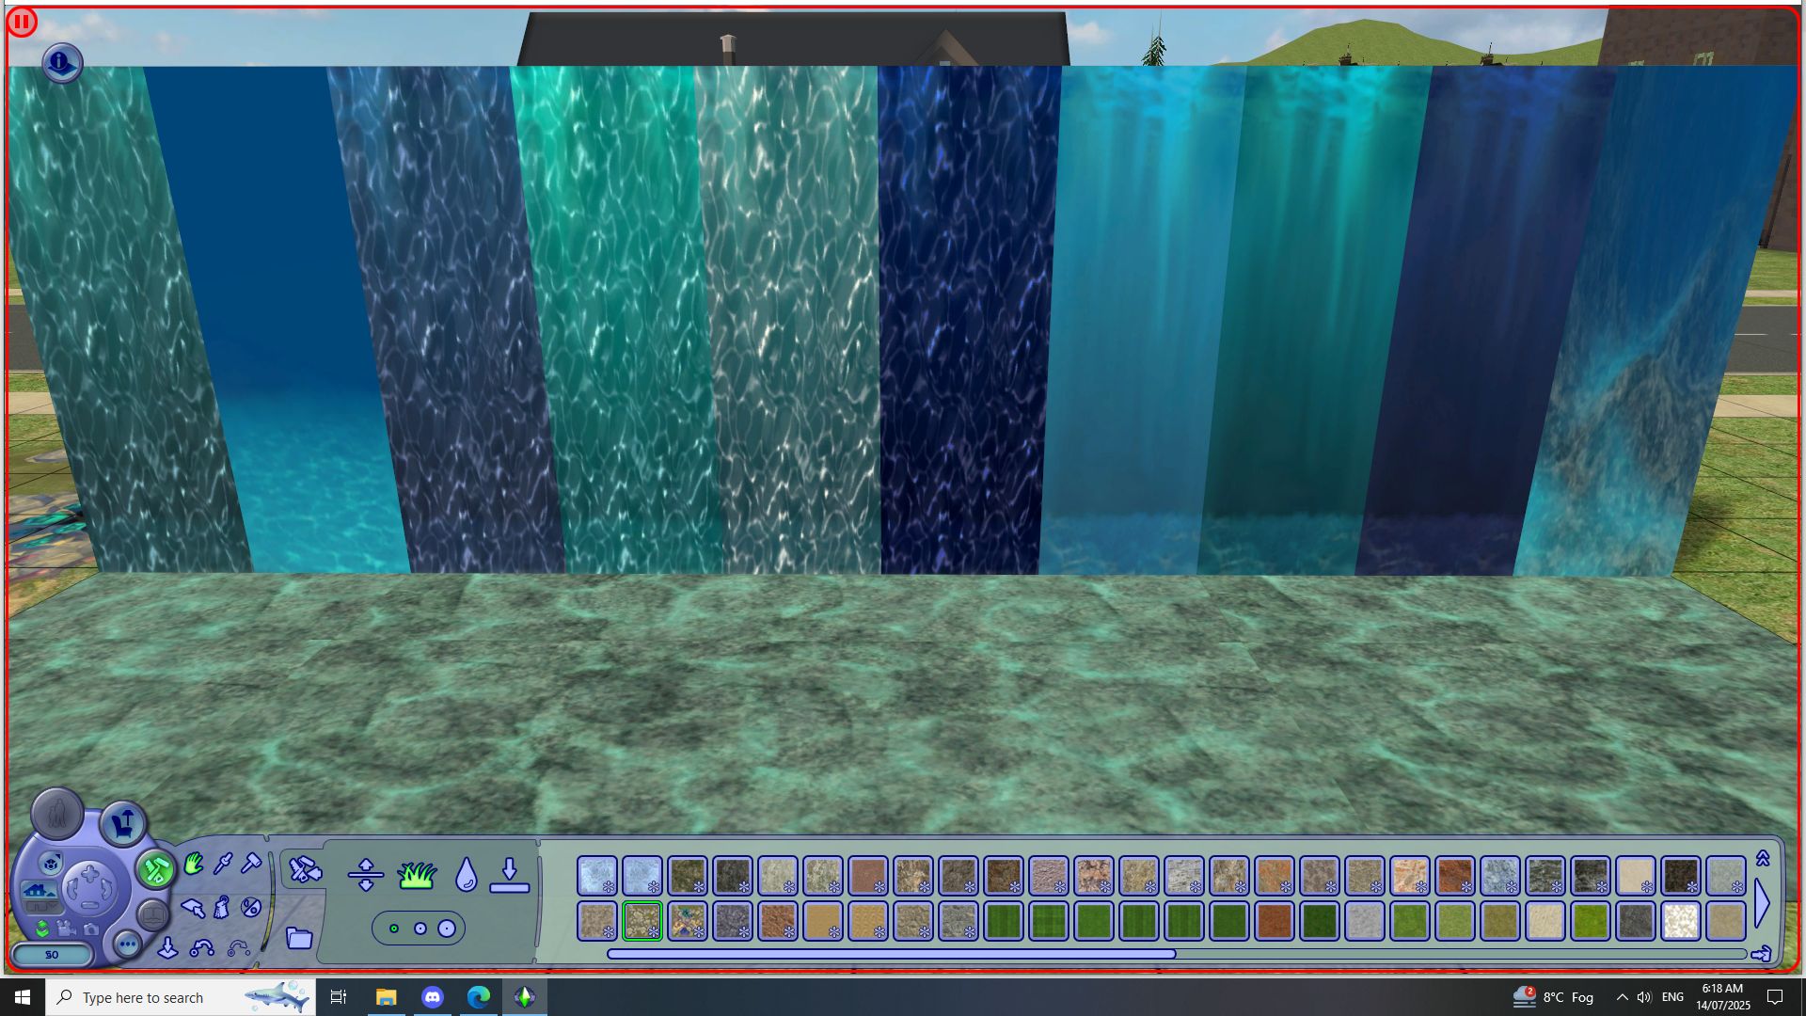This screenshot has height=1016, width=1806.
Task: Select the green-highlighted pebble terrain swatch
Action: pyautogui.click(x=642, y=920)
